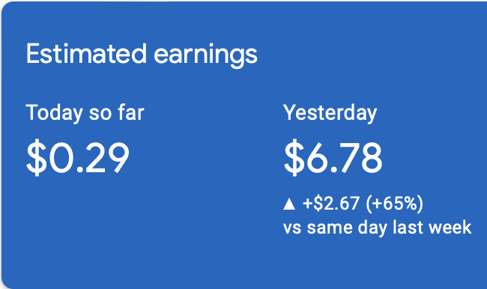Click the rounded top-left corner of card

coord(7,7)
